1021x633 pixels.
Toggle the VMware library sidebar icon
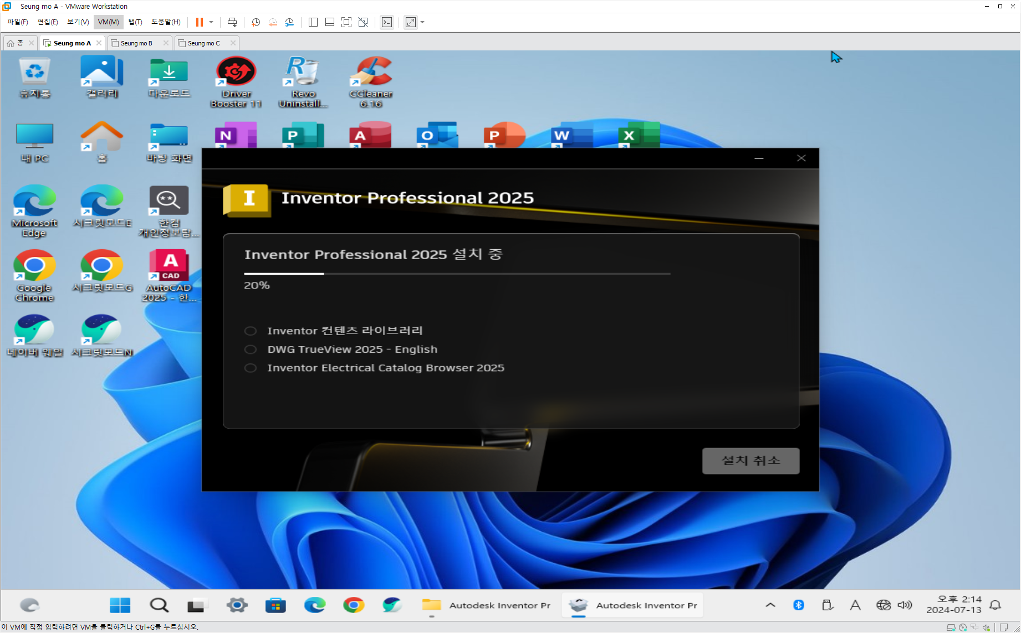tap(313, 22)
